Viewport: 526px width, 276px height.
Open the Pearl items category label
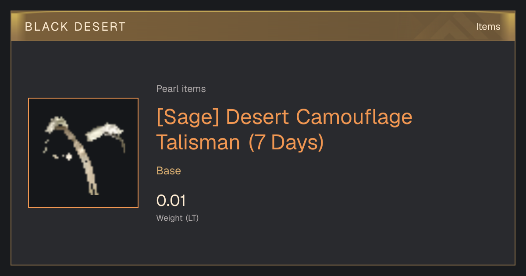point(181,89)
